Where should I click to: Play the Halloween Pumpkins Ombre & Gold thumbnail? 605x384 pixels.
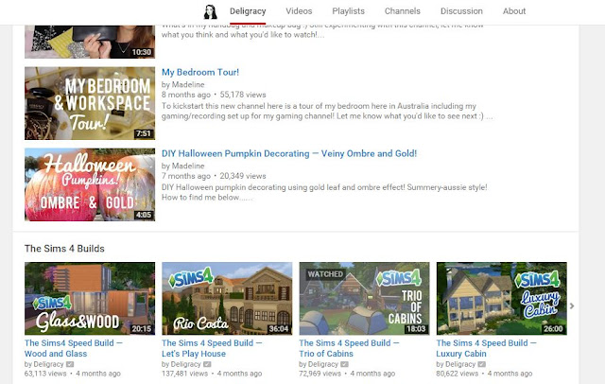tap(90, 184)
